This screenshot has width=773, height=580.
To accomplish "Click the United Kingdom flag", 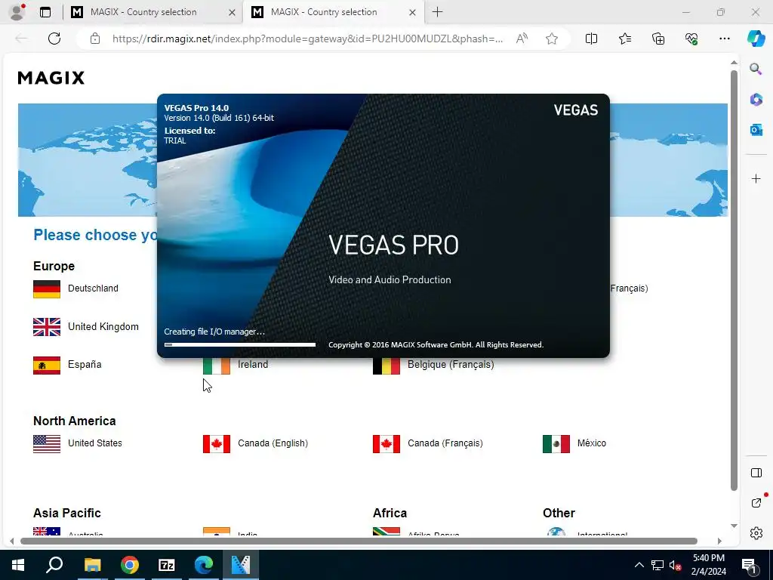I will pyautogui.click(x=47, y=327).
